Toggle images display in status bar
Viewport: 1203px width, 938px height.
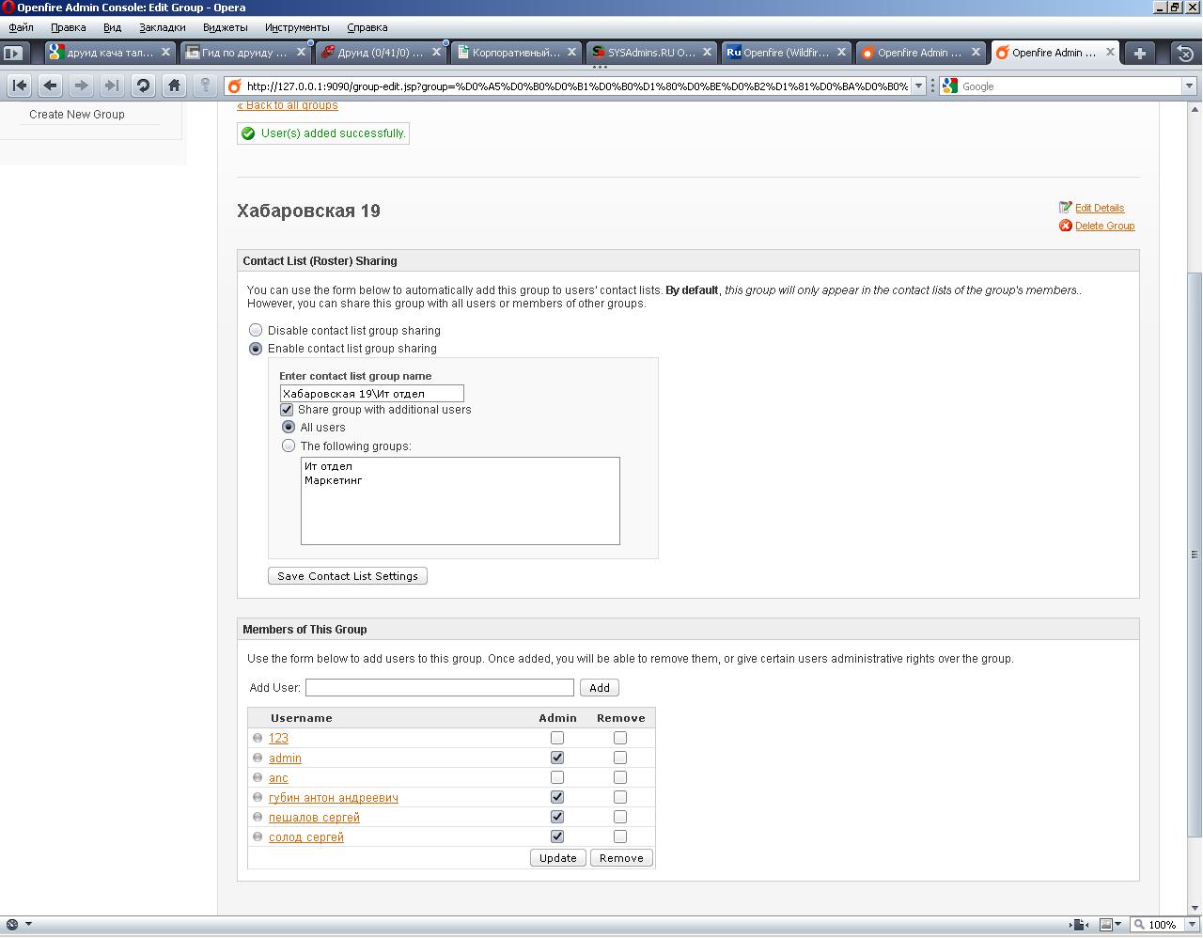click(x=1106, y=925)
